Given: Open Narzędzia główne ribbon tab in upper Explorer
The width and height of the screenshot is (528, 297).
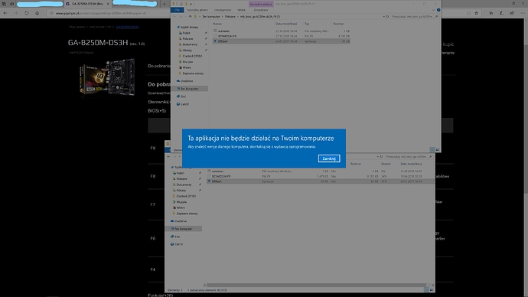Looking at the screenshot, I should tap(197, 10).
